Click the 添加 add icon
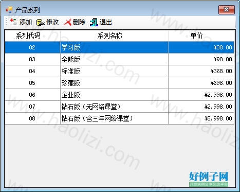The image size is (240, 192). [14, 22]
